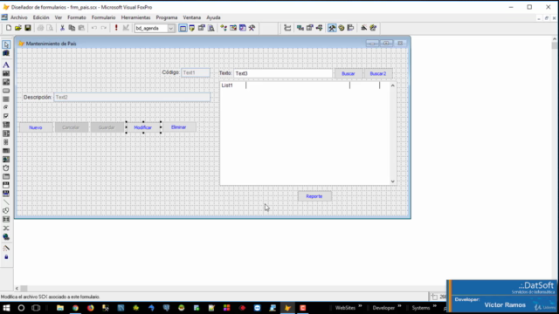This screenshot has width=559, height=314.
Task: Choose the Container control tool
Action: 6,219
